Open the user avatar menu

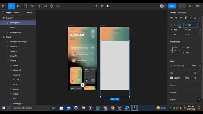[x=162, y=6]
